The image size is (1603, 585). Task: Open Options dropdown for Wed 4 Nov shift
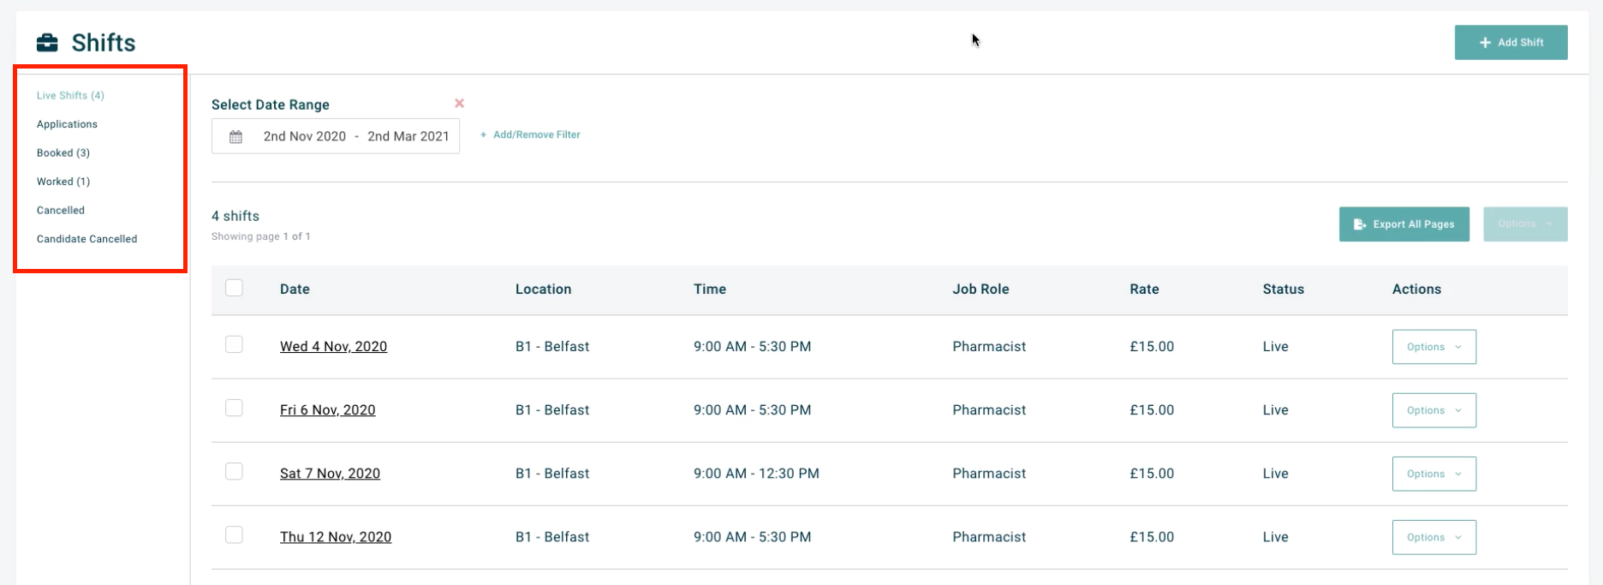[1433, 347]
